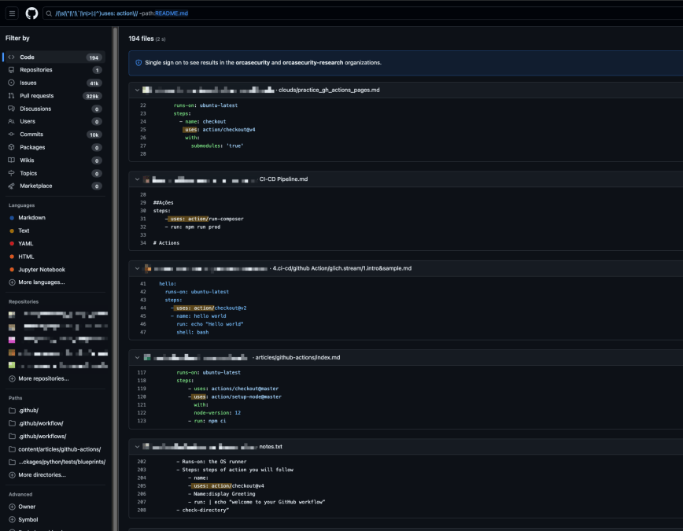The image size is (683, 531).
Task: Click the Text language color dot
Action: pyautogui.click(x=12, y=230)
